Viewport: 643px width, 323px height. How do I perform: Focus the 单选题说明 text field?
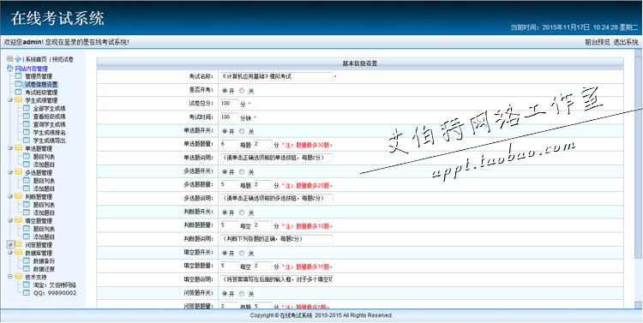pyautogui.click(x=276, y=158)
